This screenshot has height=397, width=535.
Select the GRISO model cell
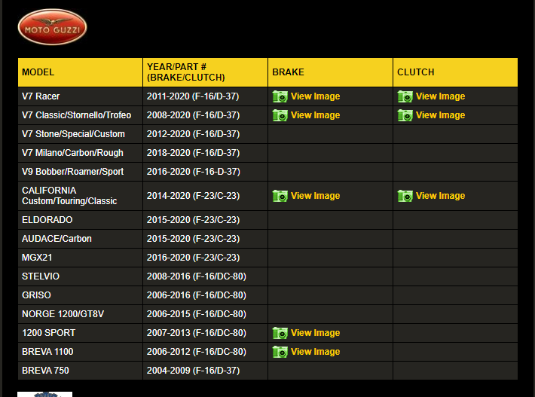80,295
